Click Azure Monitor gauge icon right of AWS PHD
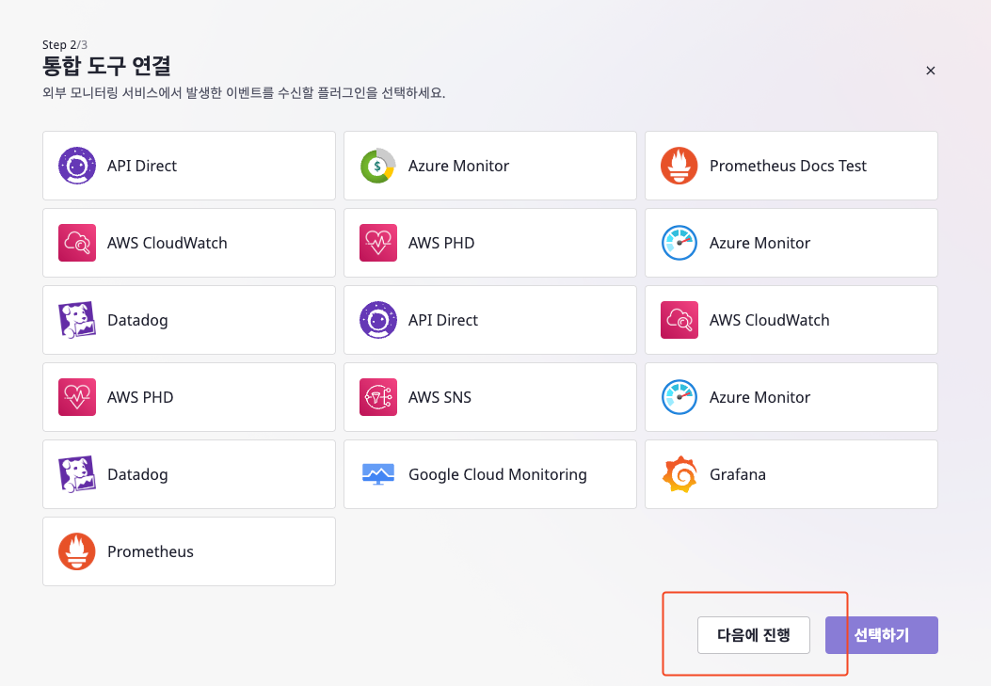The height and width of the screenshot is (686, 991). pos(679,243)
